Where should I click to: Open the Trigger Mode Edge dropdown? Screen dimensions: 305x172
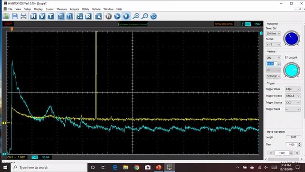click(293, 89)
